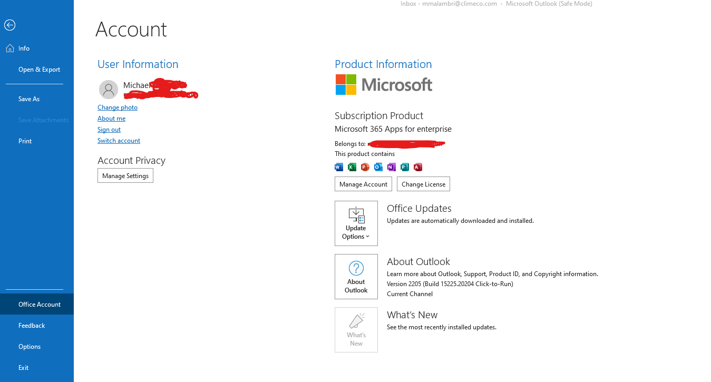Click the Subscription Product heading
This screenshot has width=711, height=382.
tap(379, 116)
